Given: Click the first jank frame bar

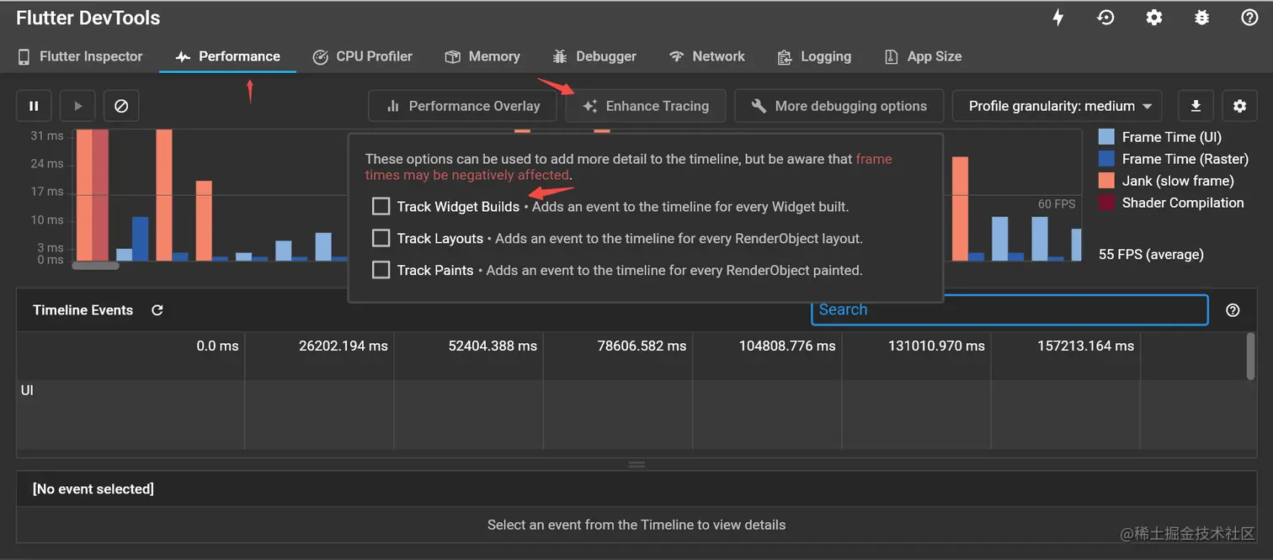Looking at the screenshot, I should click(84, 195).
